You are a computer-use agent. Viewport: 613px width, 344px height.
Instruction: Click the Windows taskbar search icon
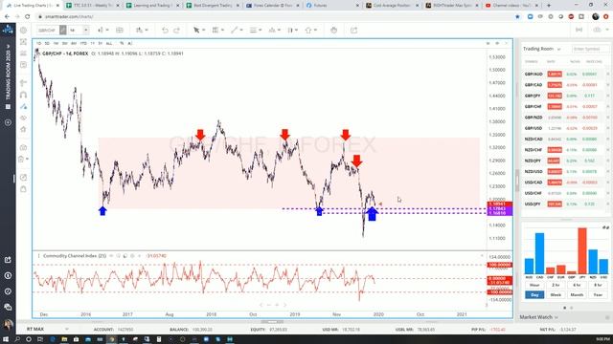[x=17, y=339]
